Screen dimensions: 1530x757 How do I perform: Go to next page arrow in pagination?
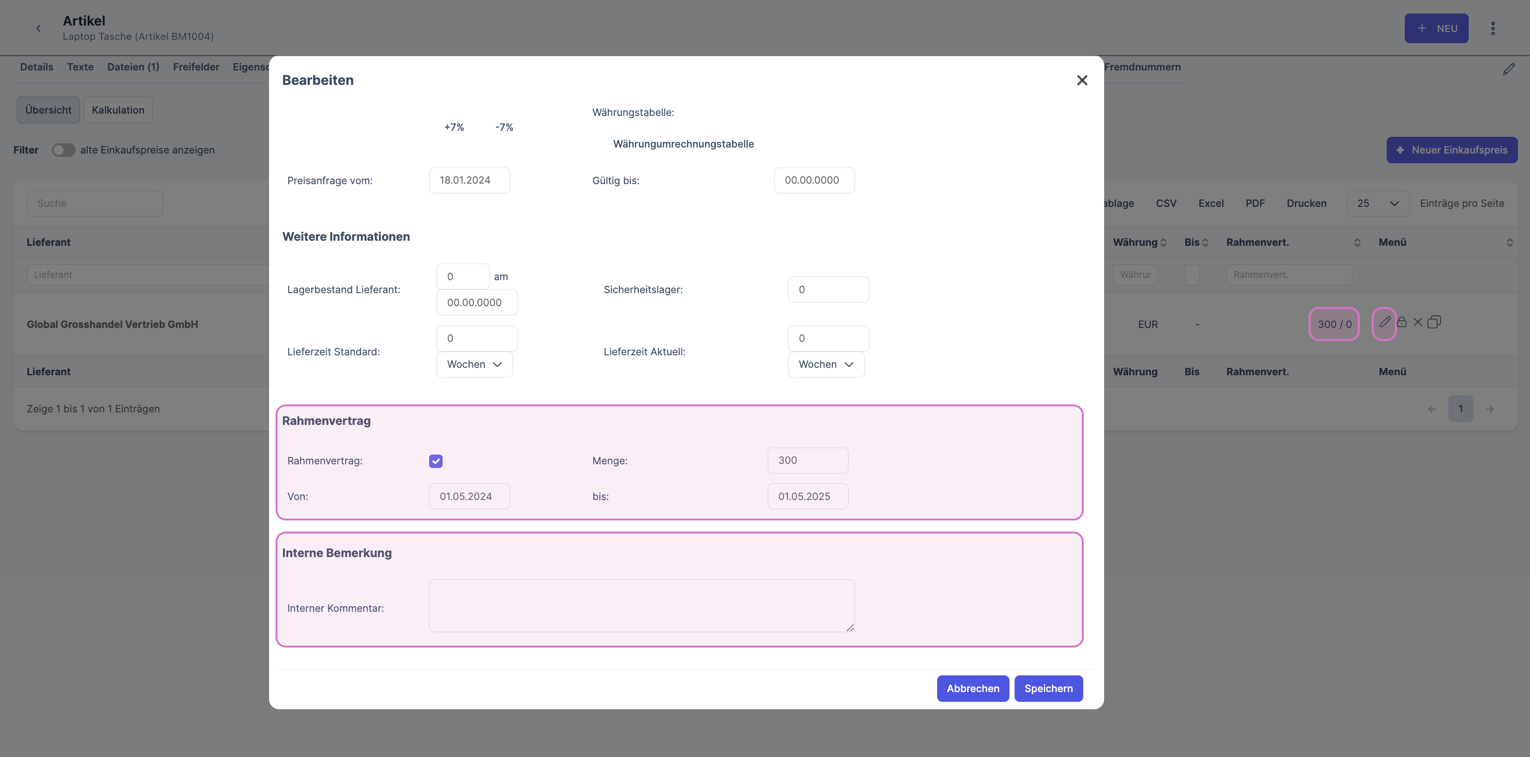pyautogui.click(x=1490, y=409)
